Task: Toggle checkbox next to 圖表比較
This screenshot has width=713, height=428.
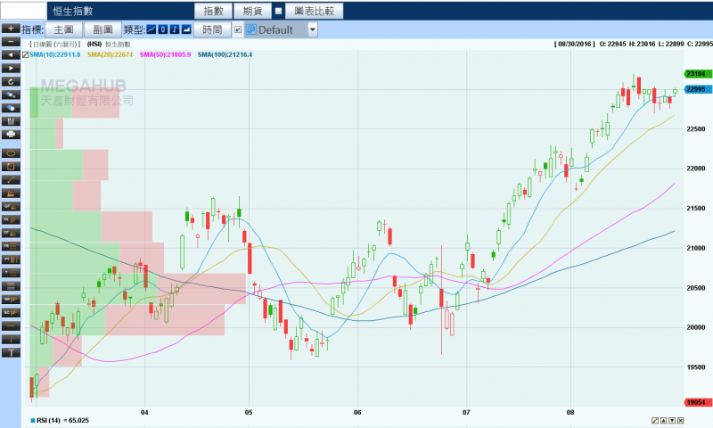Action: coord(278,11)
